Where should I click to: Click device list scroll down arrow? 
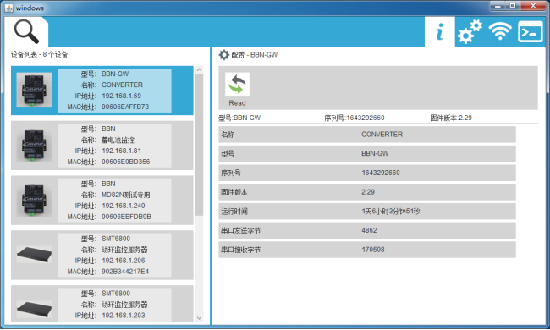click(199, 318)
